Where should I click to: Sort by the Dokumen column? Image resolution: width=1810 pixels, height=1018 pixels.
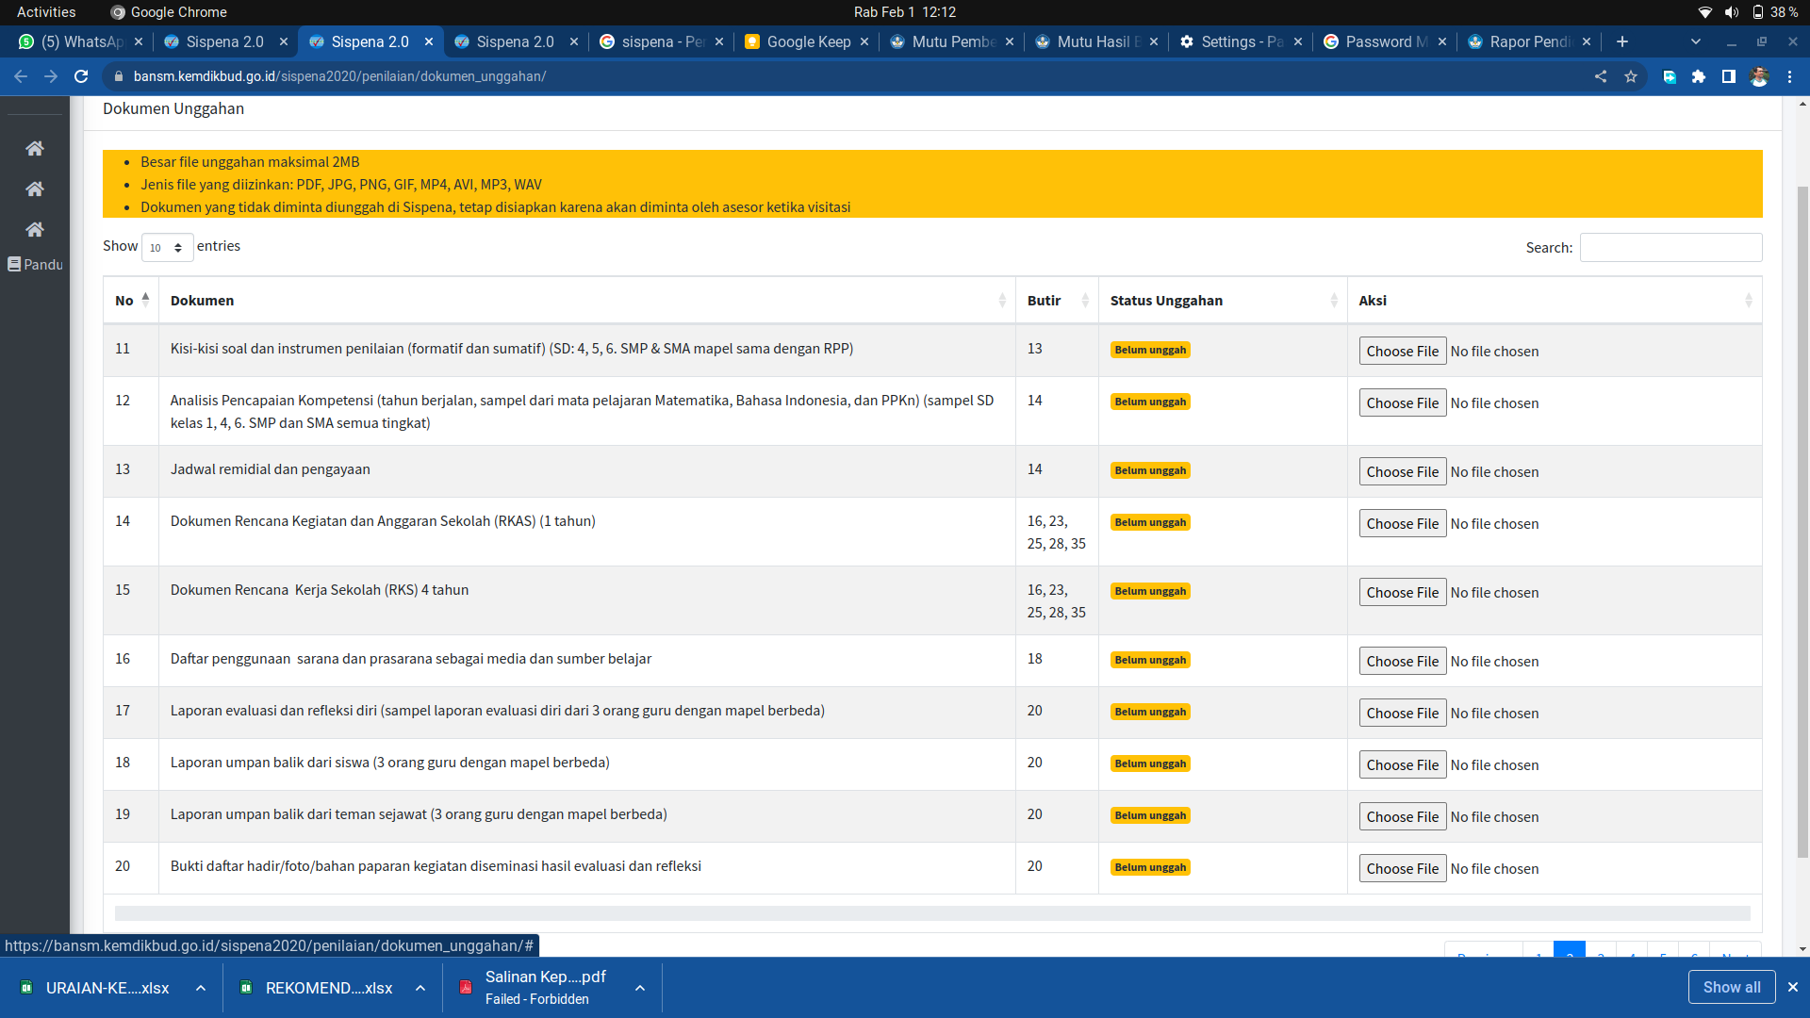coord(586,300)
